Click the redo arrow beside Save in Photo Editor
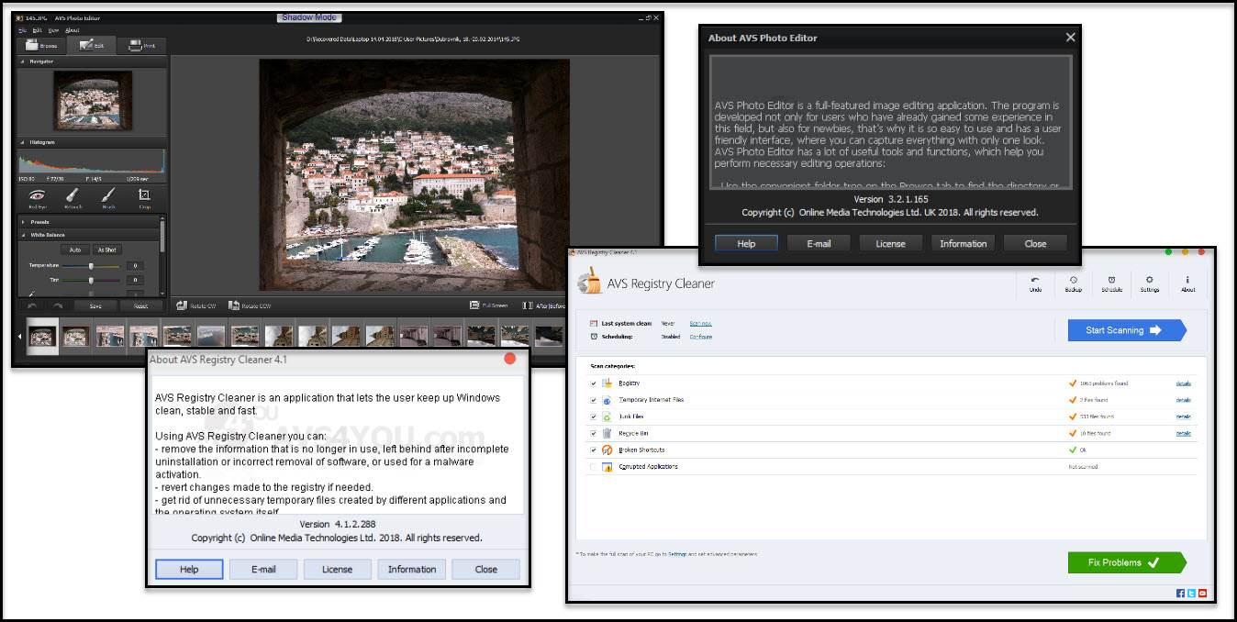Viewport: 1237px width, 622px height. [58, 305]
